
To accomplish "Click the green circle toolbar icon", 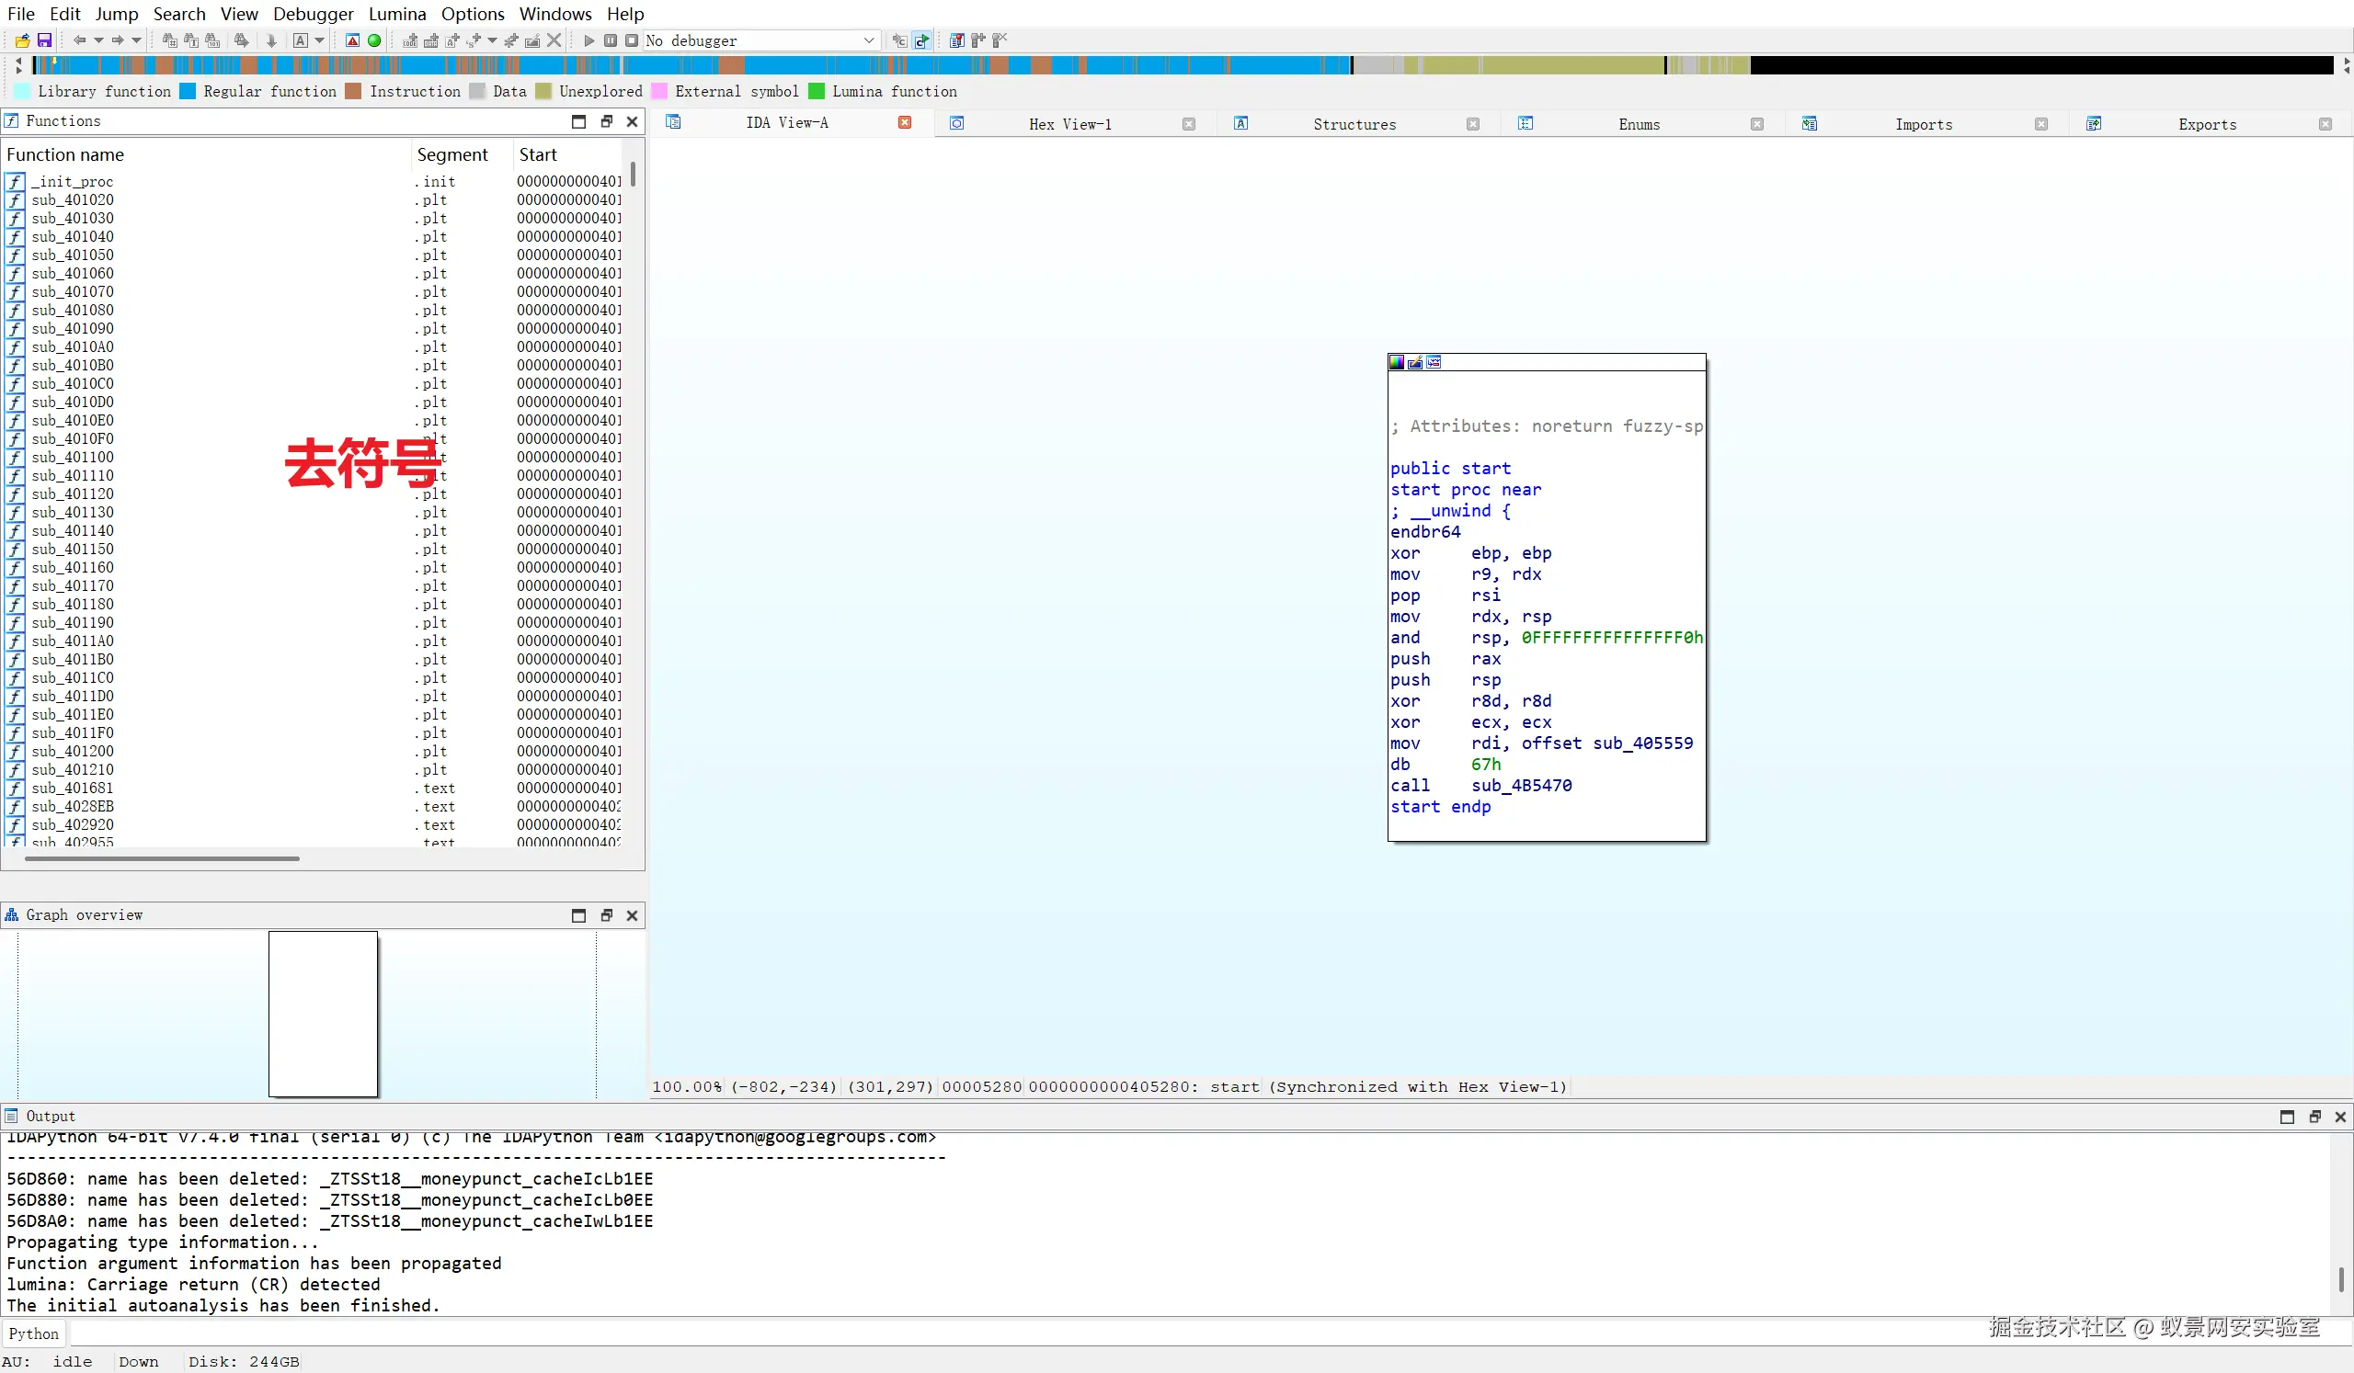I will [x=374, y=40].
